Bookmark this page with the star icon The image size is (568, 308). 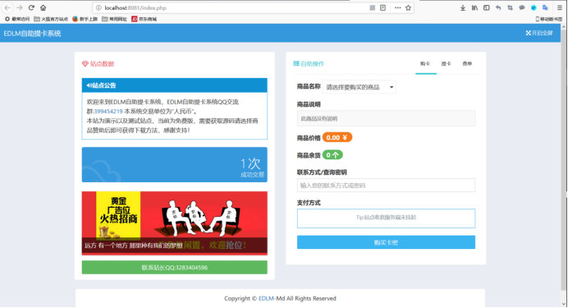(x=408, y=7)
